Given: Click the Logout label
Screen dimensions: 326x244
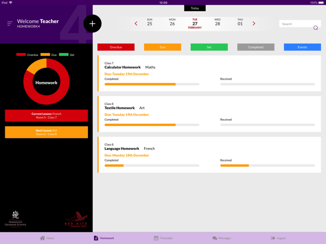Looking at the screenshot, I should pyautogui.click(x=281, y=238).
